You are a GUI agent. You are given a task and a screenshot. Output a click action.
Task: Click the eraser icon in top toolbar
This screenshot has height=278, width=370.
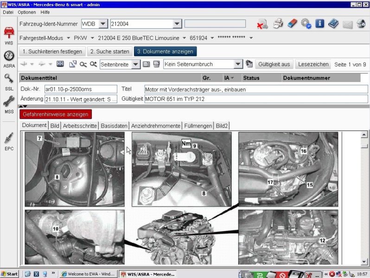293,24
